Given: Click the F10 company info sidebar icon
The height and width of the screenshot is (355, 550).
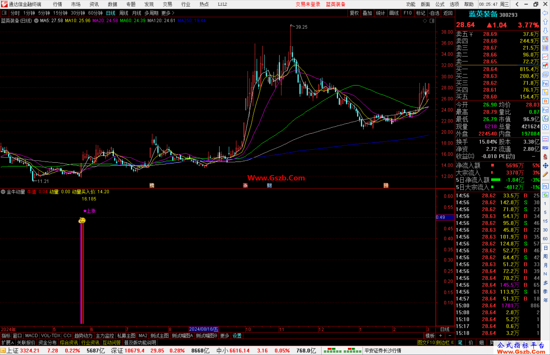Looking at the screenshot, I should (x=545, y=83).
